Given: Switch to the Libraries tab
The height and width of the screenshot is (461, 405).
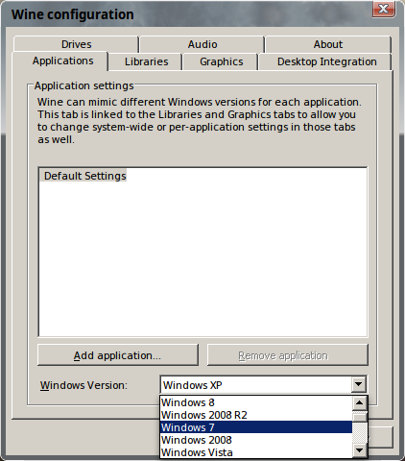Looking at the screenshot, I should pyautogui.click(x=146, y=61).
